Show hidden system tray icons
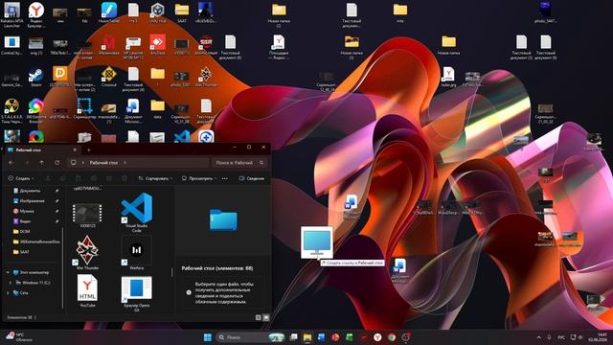 [x=538, y=337]
